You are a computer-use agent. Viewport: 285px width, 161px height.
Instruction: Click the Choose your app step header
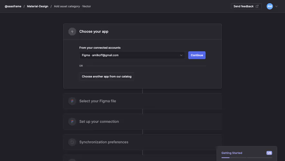[142, 31]
